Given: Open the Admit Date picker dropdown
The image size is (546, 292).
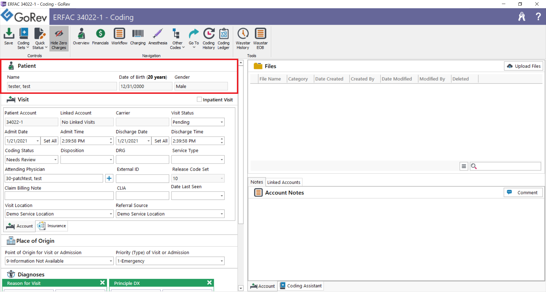Looking at the screenshot, I should (38, 141).
